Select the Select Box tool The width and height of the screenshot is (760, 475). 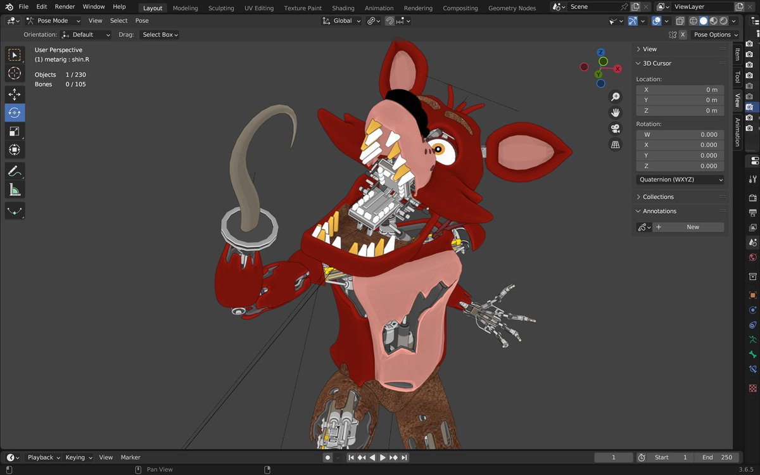15,55
